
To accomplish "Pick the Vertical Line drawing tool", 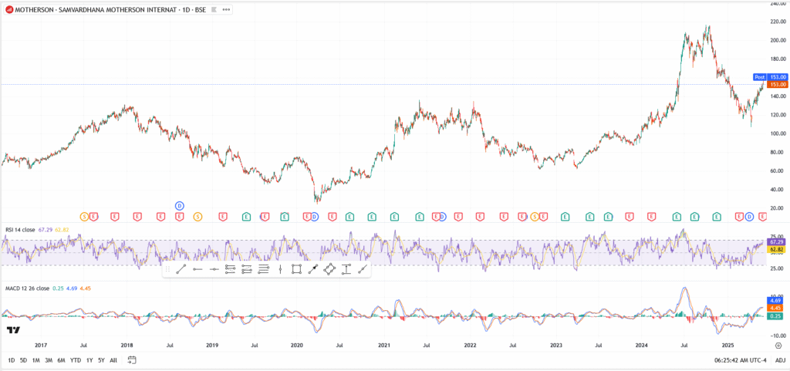I will click(x=280, y=269).
